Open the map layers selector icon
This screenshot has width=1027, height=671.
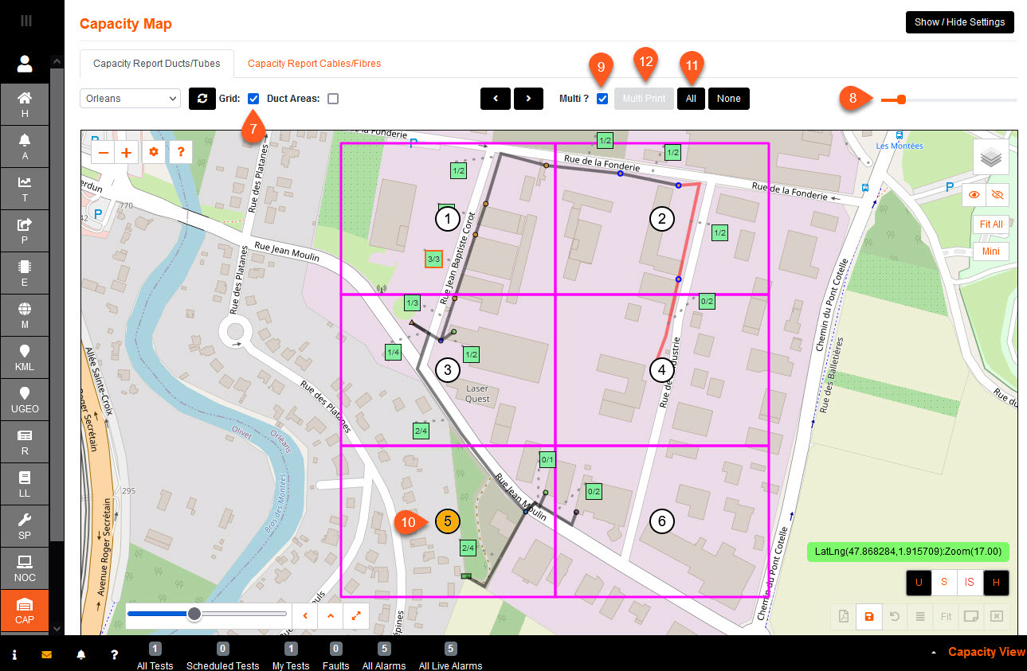pyautogui.click(x=990, y=158)
